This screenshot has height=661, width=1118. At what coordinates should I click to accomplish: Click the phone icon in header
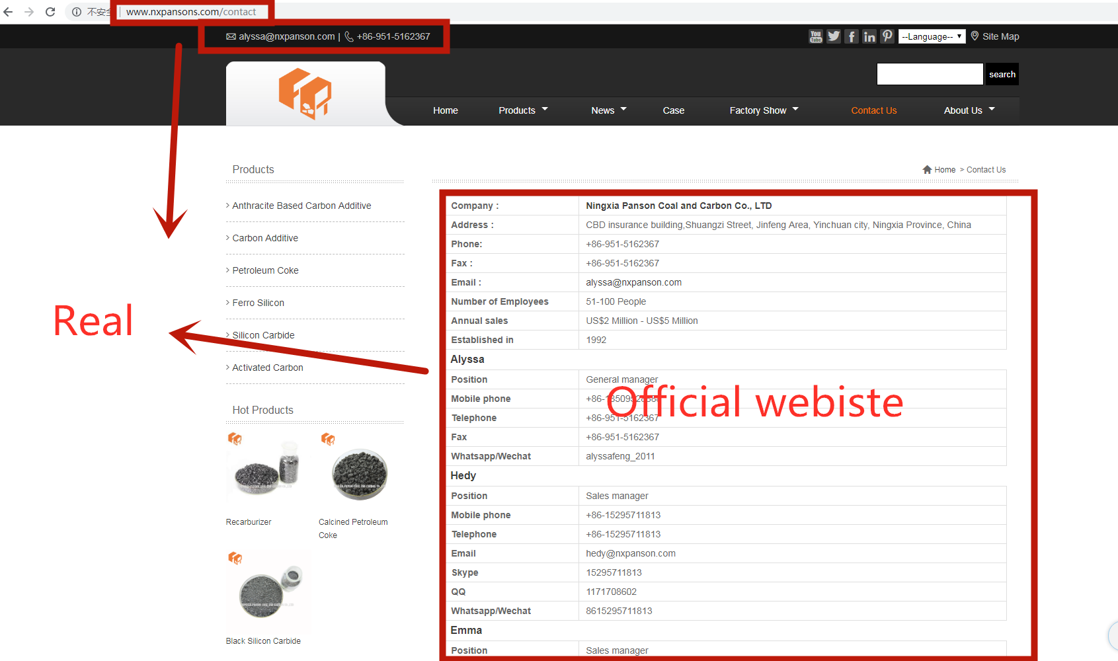tap(349, 36)
